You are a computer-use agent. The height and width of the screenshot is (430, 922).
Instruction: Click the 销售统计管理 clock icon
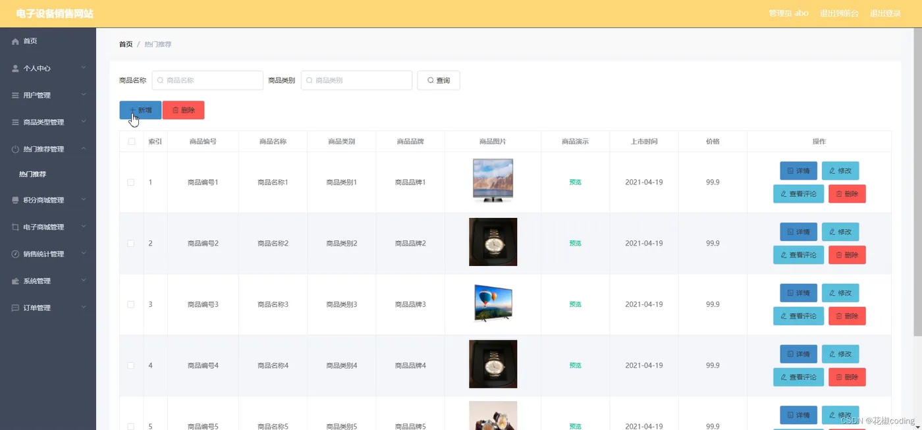[x=16, y=254]
